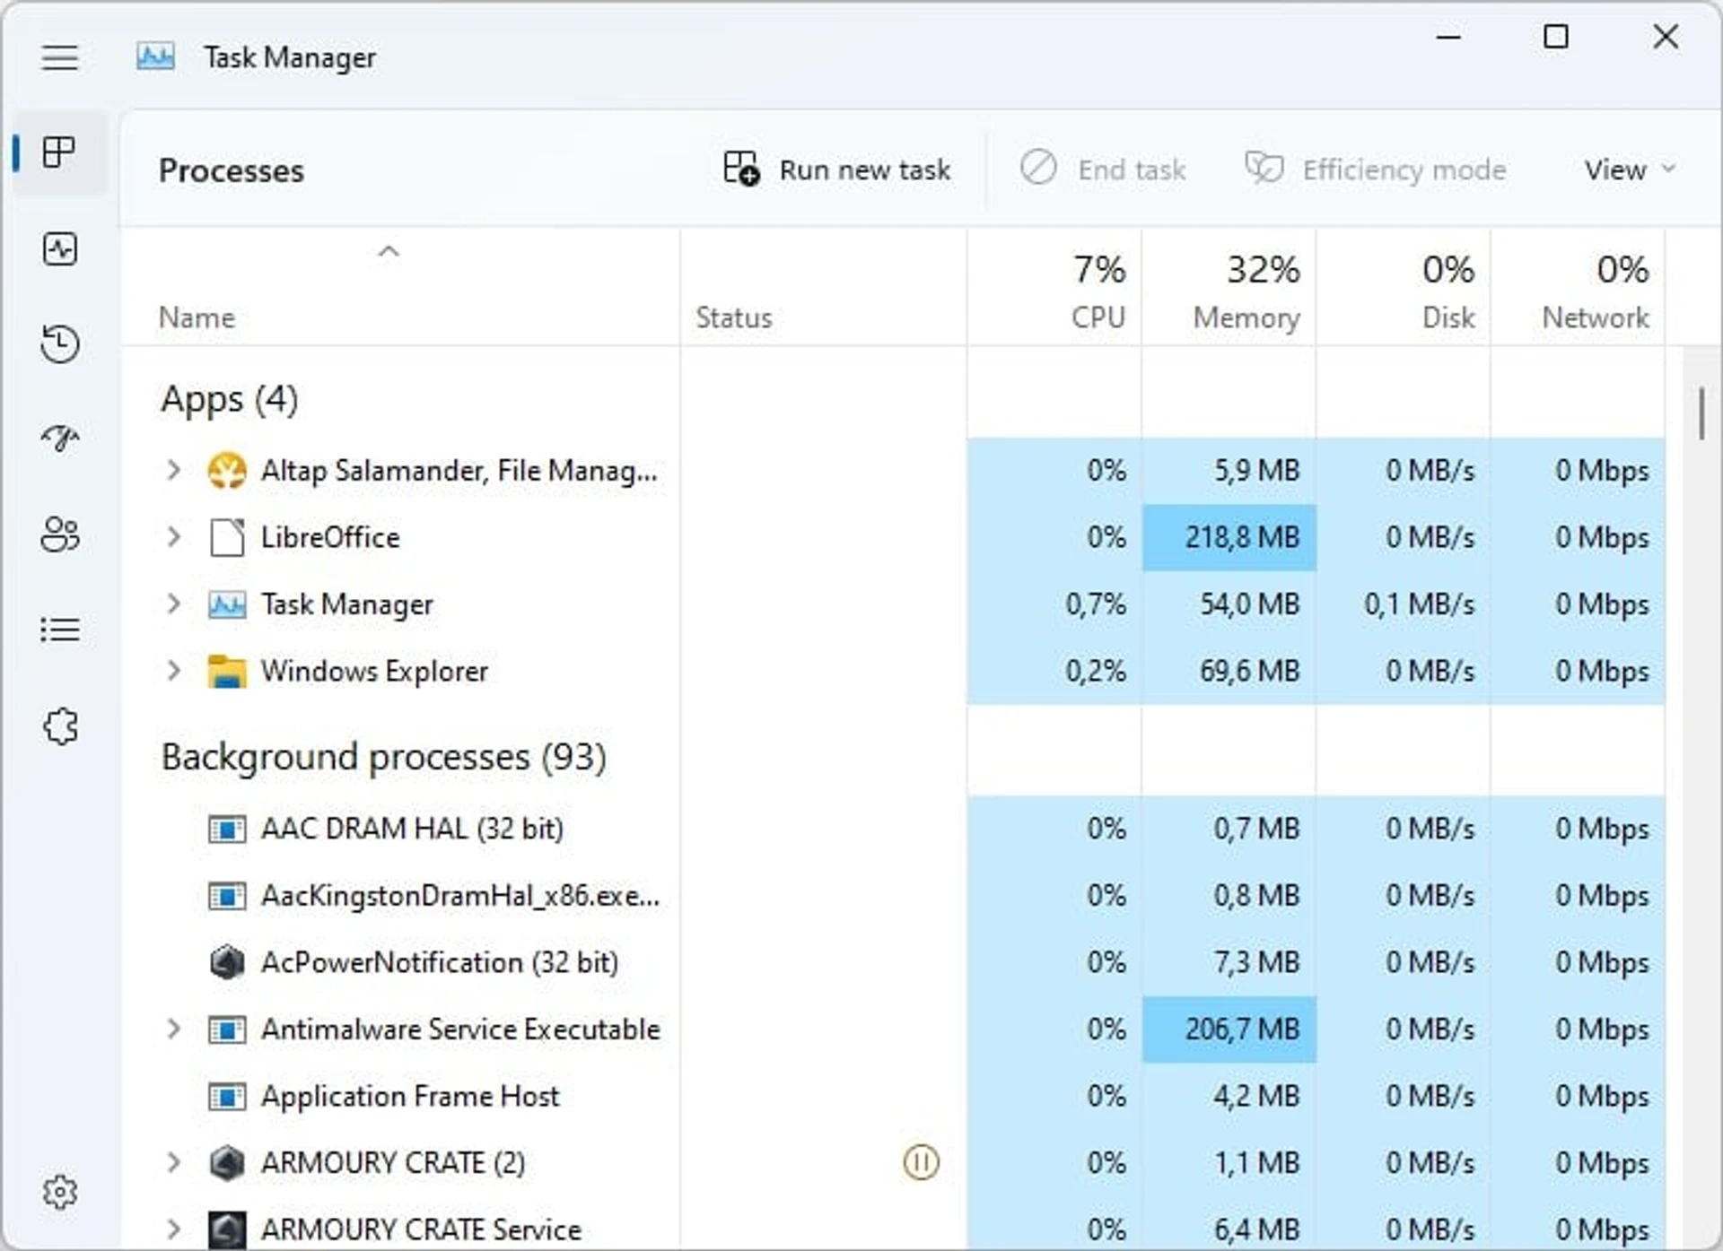The height and width of the screenshot is (1251, 1723).
Task: Click Windows Explorer memory 69,6 MB
Action: [1249, 671]
